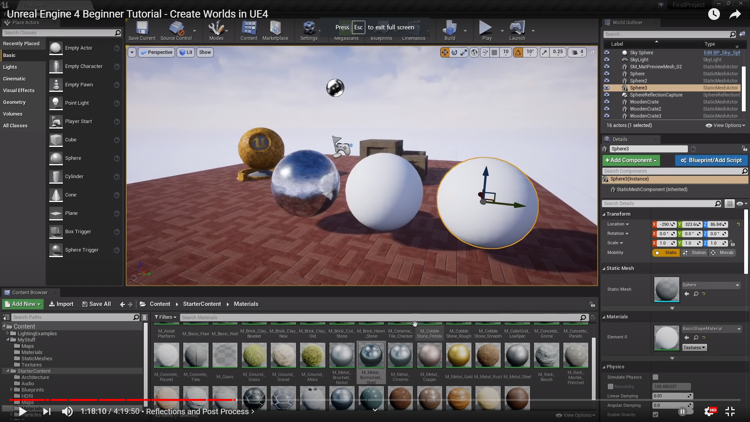Switch to the Geometry category
The width and height of the screenshot is (750, 422).
click(x=14, y=102)
